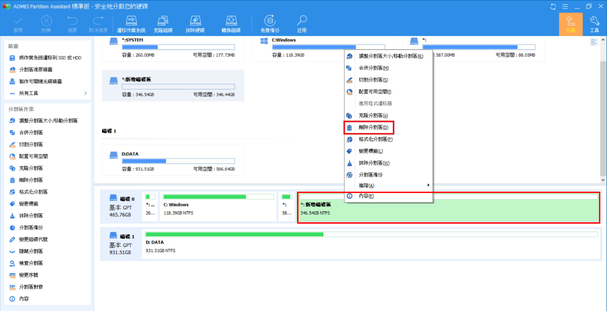607x311 pixels.
Task: Click the scroll-down arrow of partition list
Action: click(x=603, y=180)
